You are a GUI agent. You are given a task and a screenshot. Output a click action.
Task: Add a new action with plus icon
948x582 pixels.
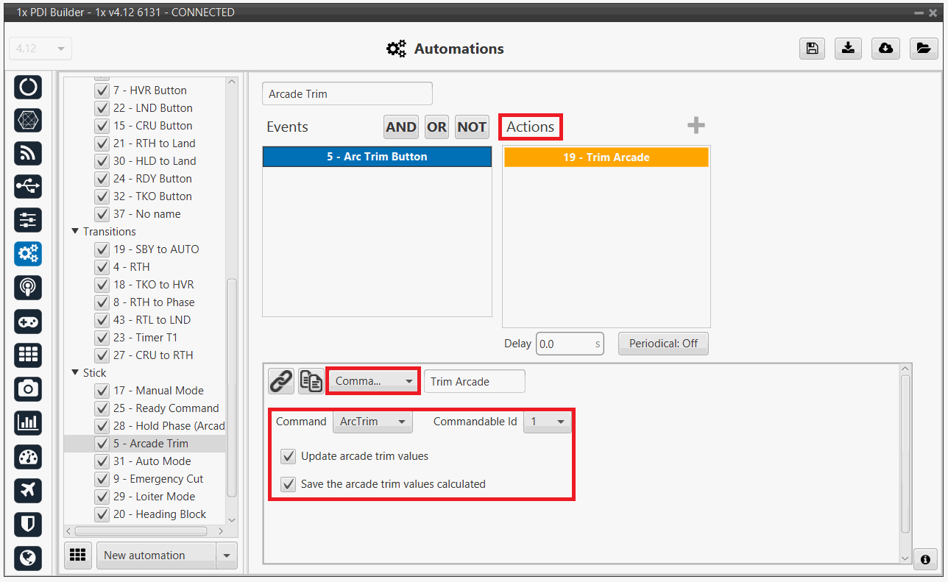pyautogui.click(x=696, y=126)
